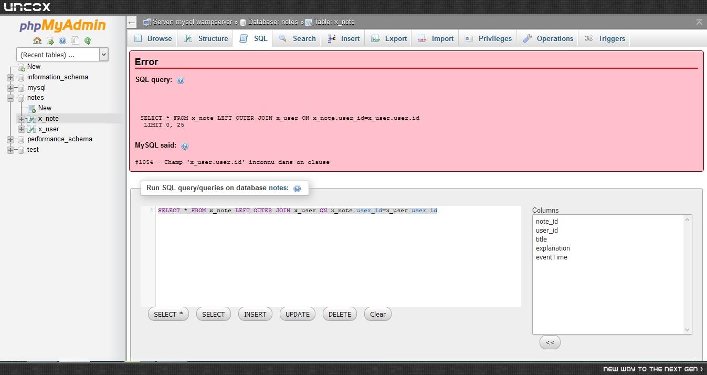
Task: Click the phpMyAdmin logo
Action: [x=62, y=25]
